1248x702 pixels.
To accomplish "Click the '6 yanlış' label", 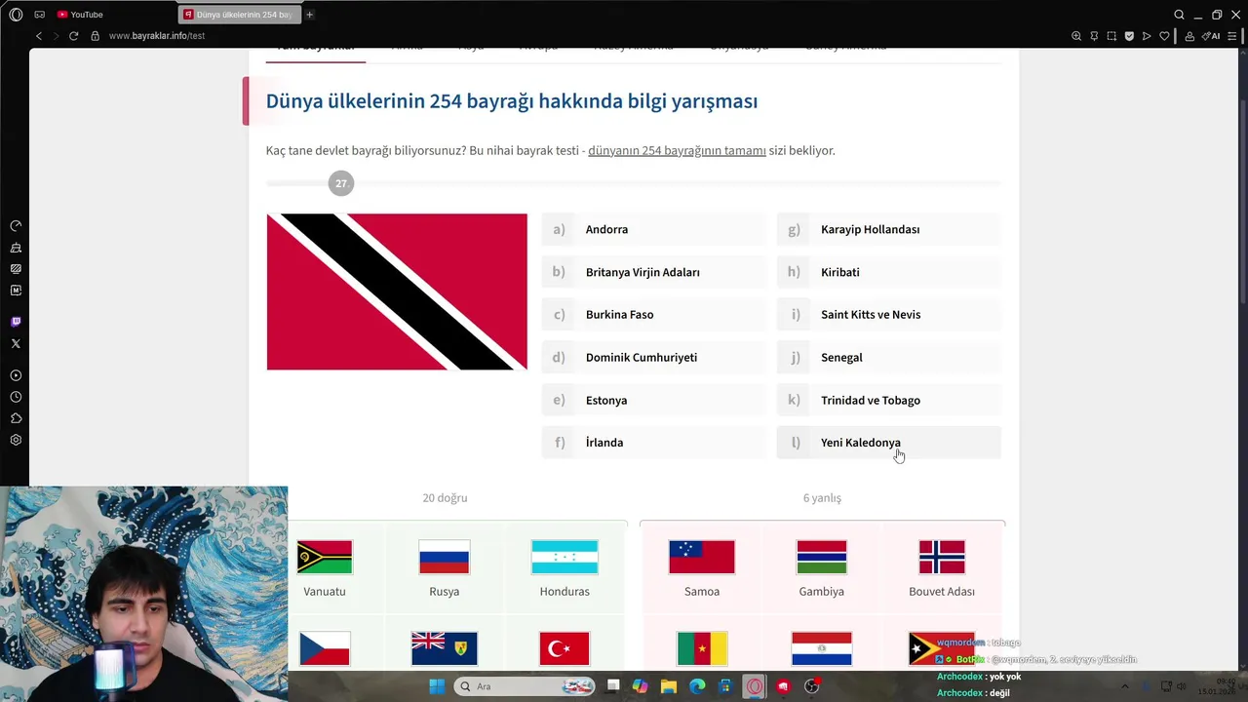I will [822, 497].
